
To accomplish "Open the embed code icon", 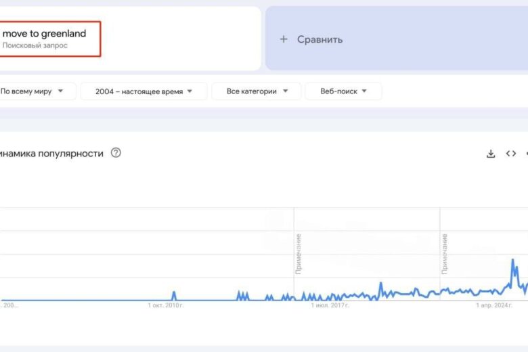I will pos(511,154).
